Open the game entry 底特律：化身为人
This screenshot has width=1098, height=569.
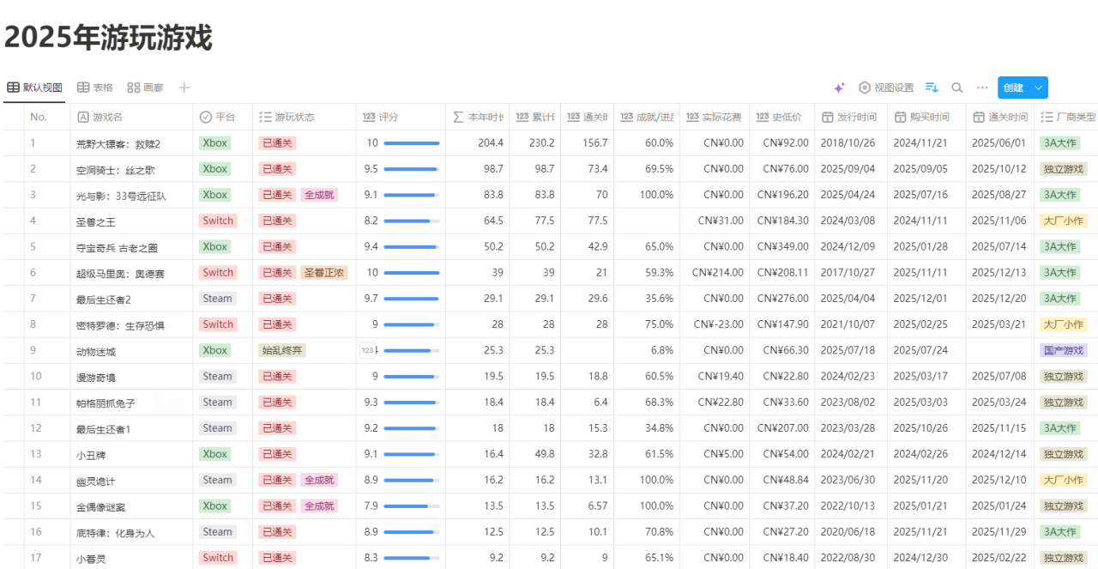click(116, 532)
